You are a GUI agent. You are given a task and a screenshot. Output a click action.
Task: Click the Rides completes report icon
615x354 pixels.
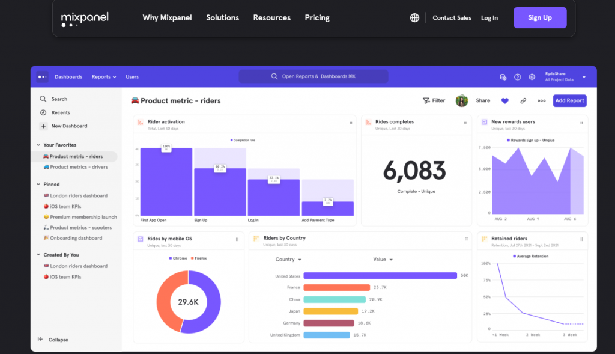click(x=368, y=123)
